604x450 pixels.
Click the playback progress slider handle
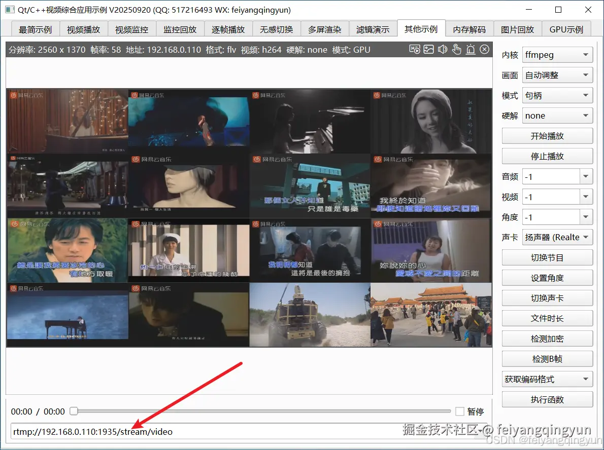74,411
